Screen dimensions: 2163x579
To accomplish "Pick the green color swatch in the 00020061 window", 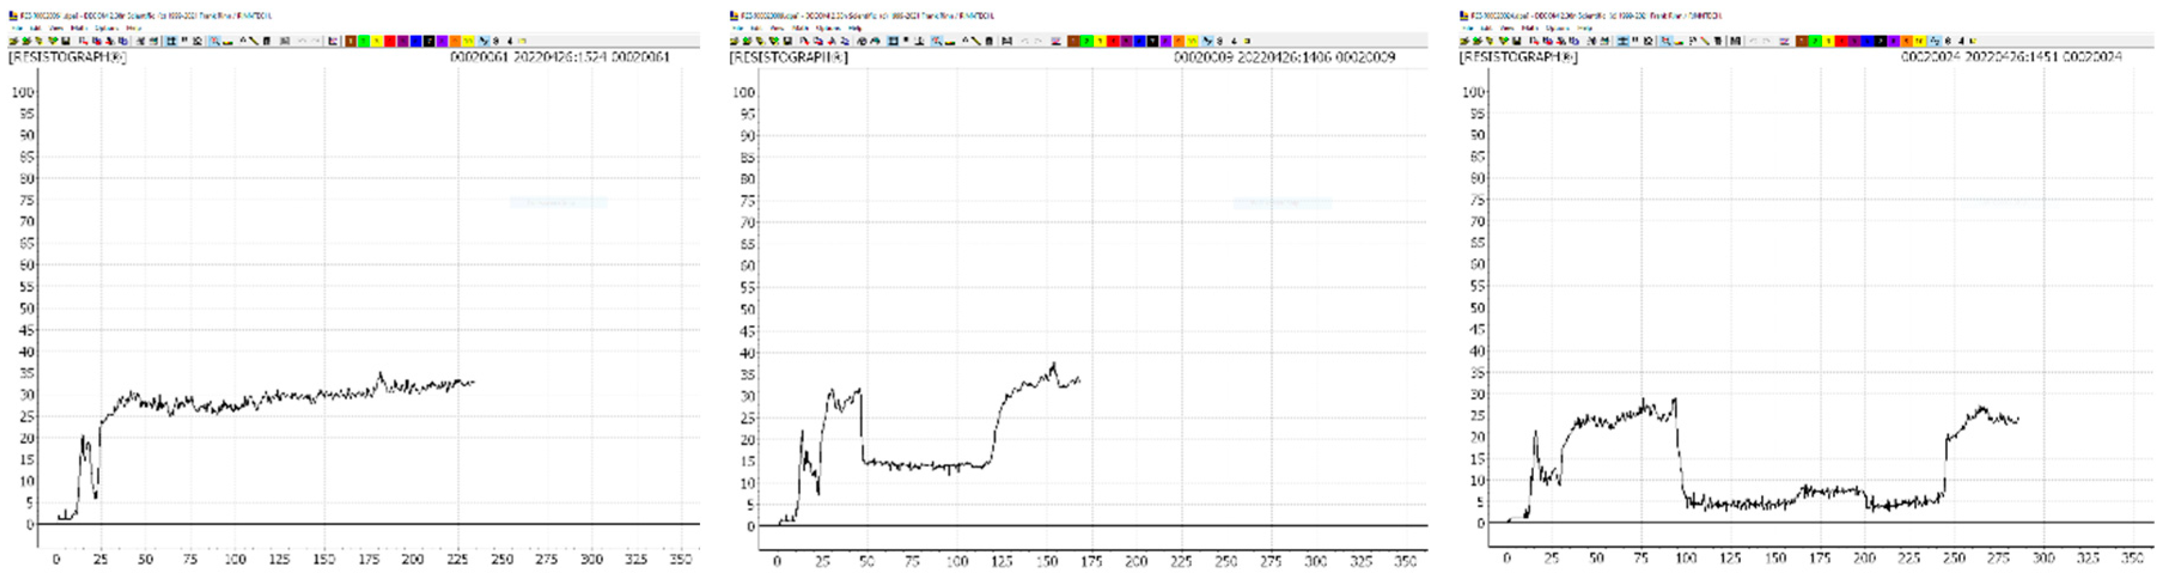I will pyautogui.click(x=364, y=40).
